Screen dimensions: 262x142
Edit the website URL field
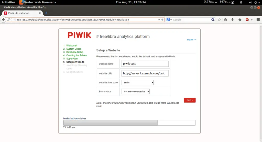click(x=145, y=73)
